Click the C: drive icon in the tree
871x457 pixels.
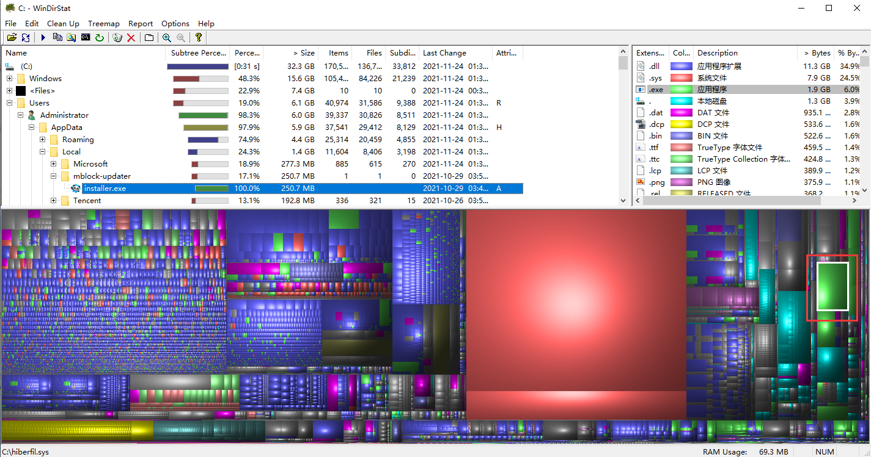10,66
